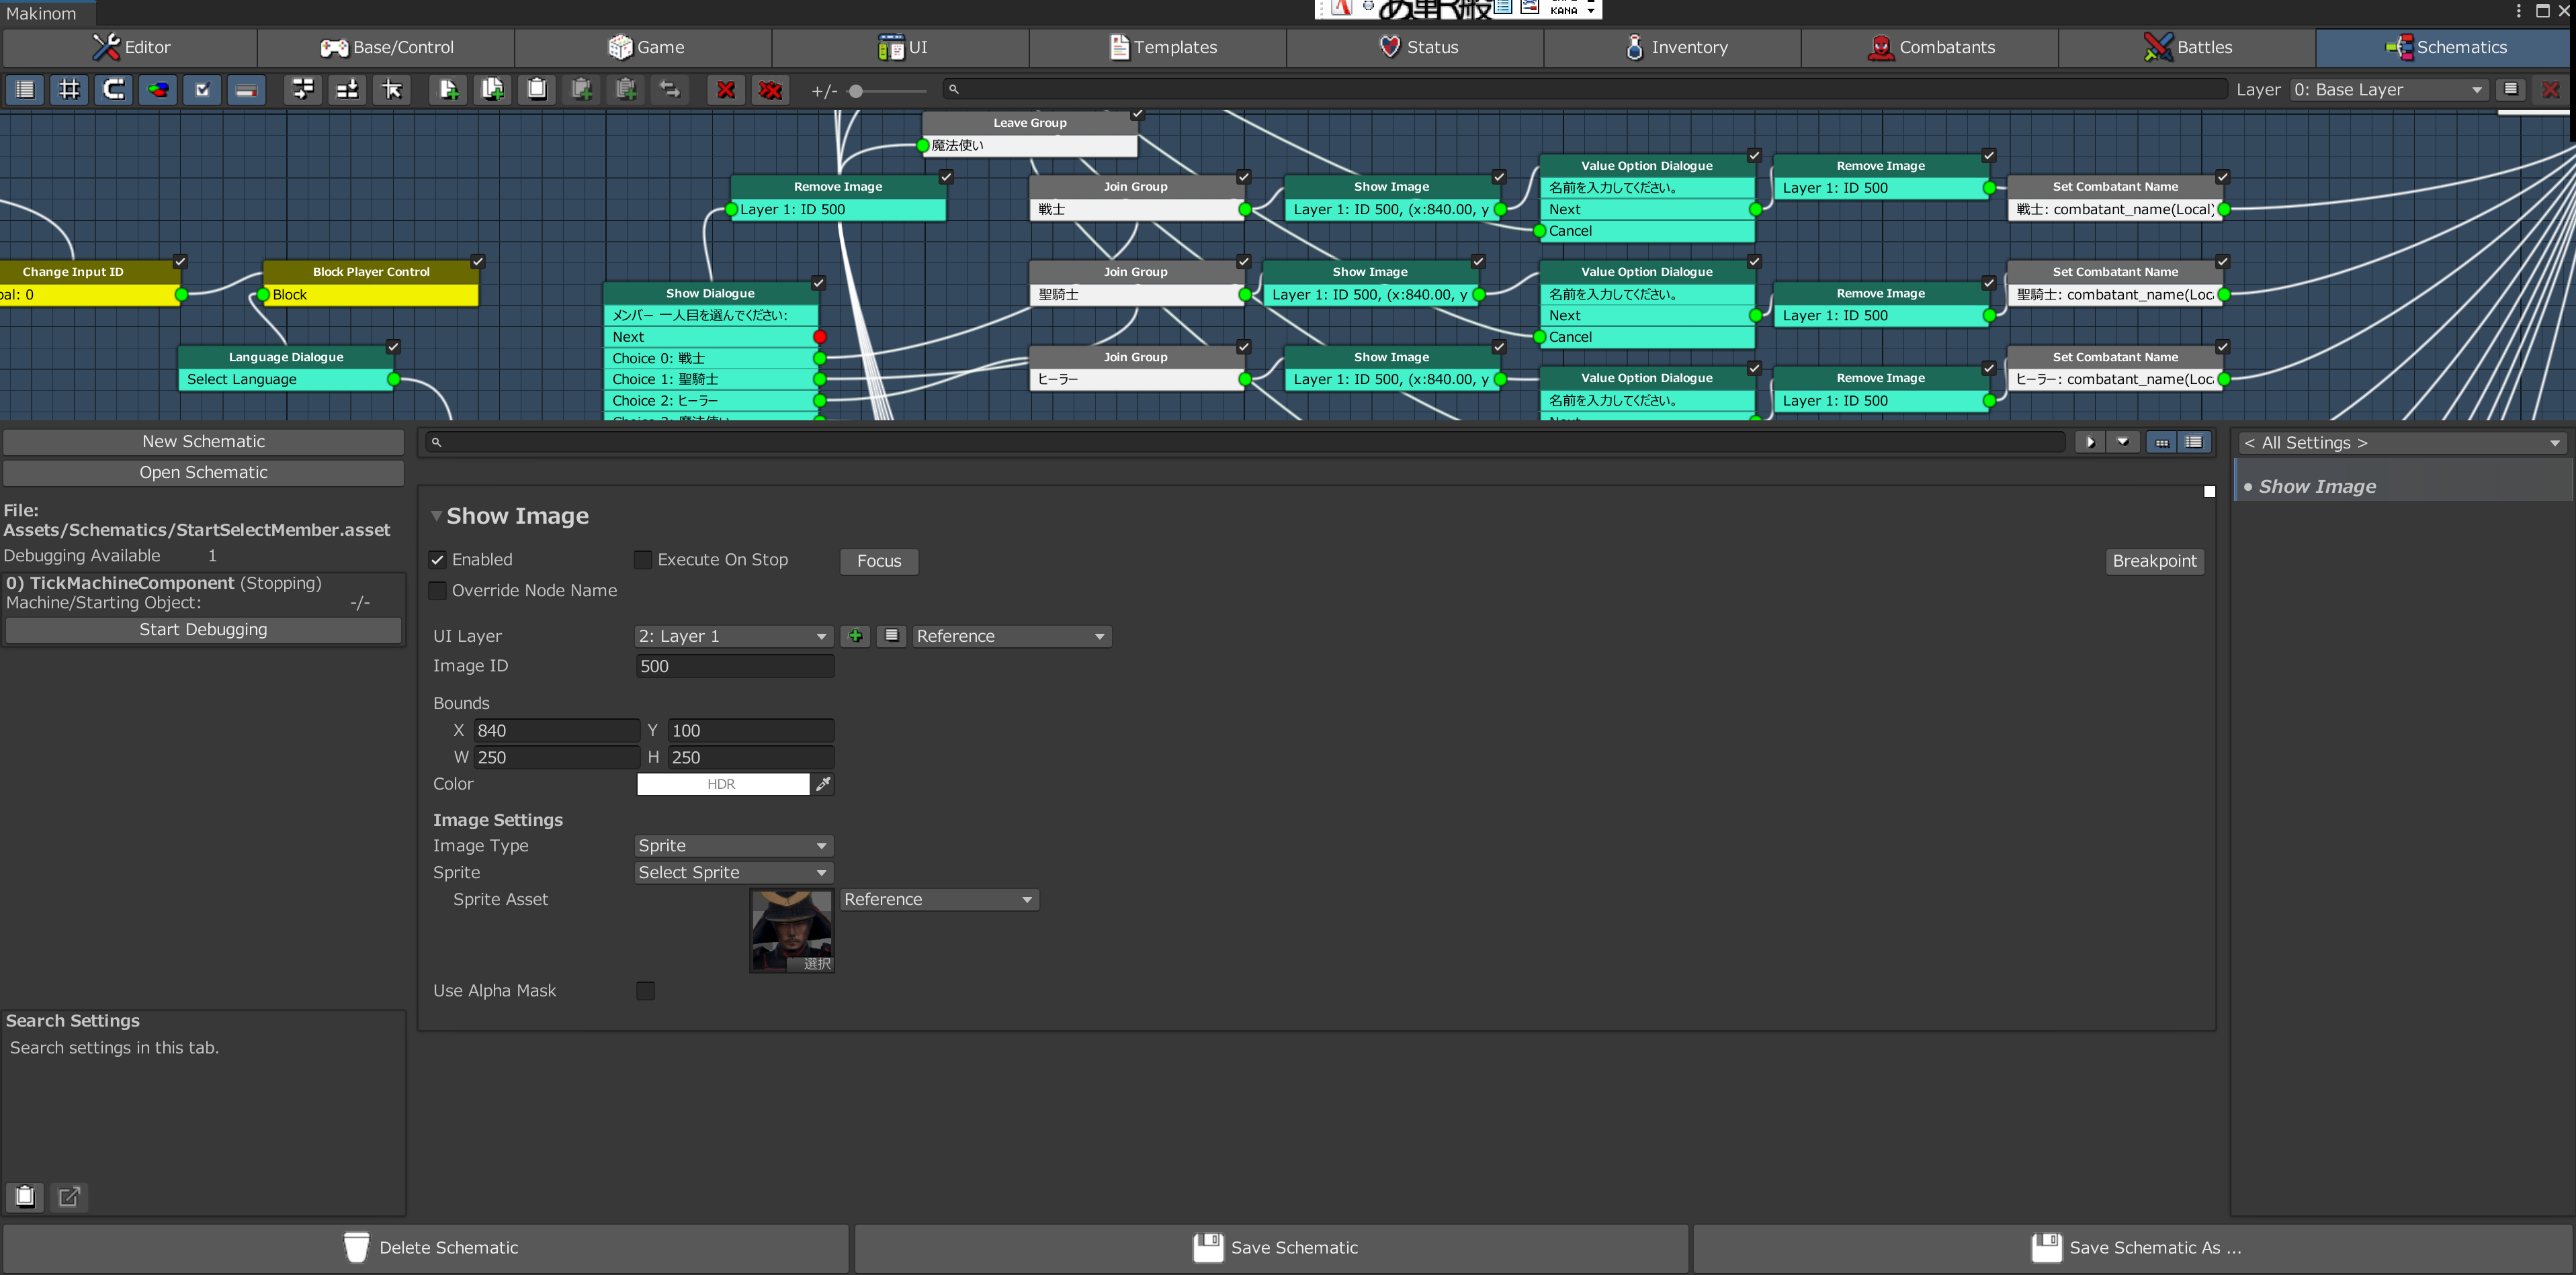This screenshot has height=1275, width=2576.
Task: Enable Execute On Stop checkbox
Action: [643, 559]
